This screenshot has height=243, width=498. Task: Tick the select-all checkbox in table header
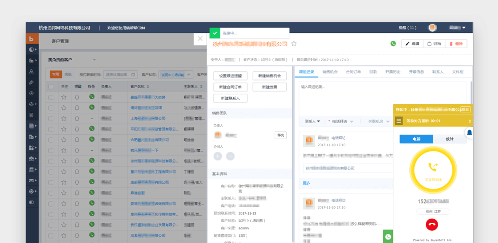[51, 87]
